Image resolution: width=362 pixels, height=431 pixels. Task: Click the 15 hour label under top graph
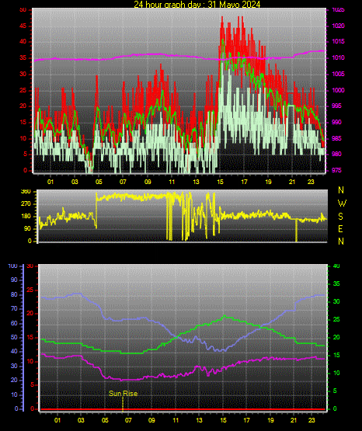coord(220,182)
